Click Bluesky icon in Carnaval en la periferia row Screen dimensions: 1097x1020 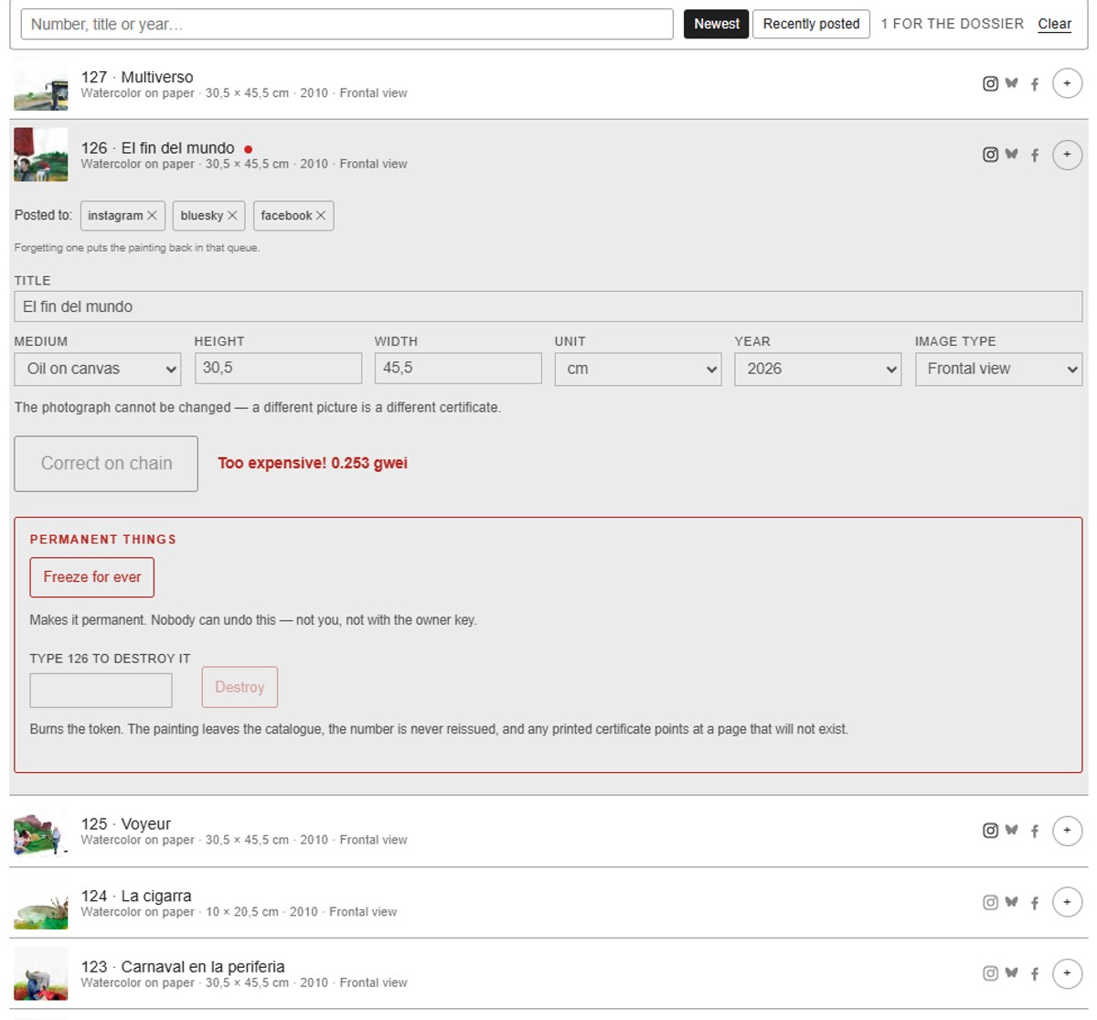(x=1011, y=973)
